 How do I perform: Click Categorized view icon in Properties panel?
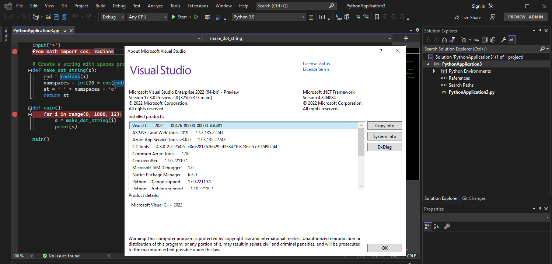pos(427,226)
